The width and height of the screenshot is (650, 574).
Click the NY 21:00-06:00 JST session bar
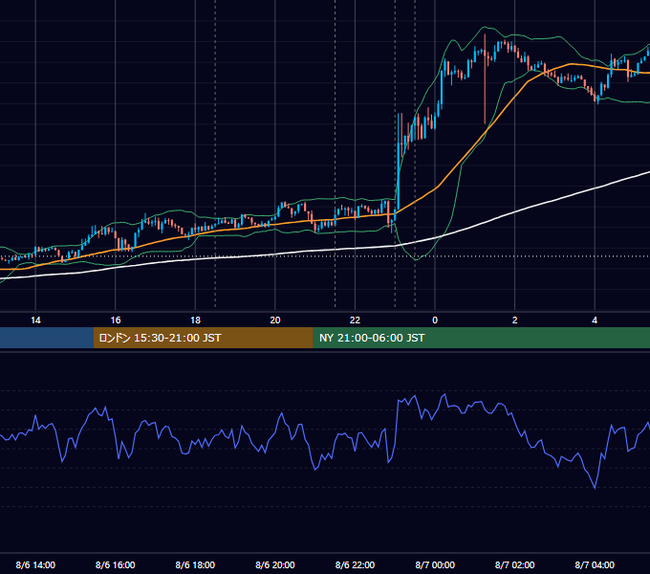(x=481, y=338)
